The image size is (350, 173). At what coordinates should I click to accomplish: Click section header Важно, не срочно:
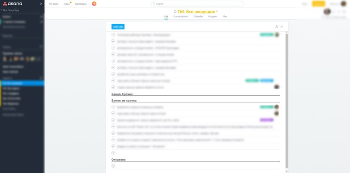124,101
